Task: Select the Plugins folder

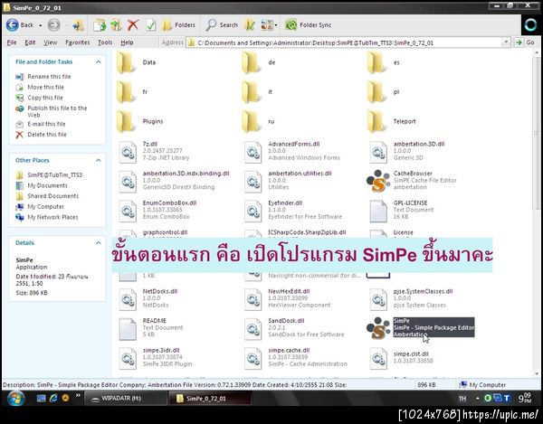Action: (x=140, y=121)
